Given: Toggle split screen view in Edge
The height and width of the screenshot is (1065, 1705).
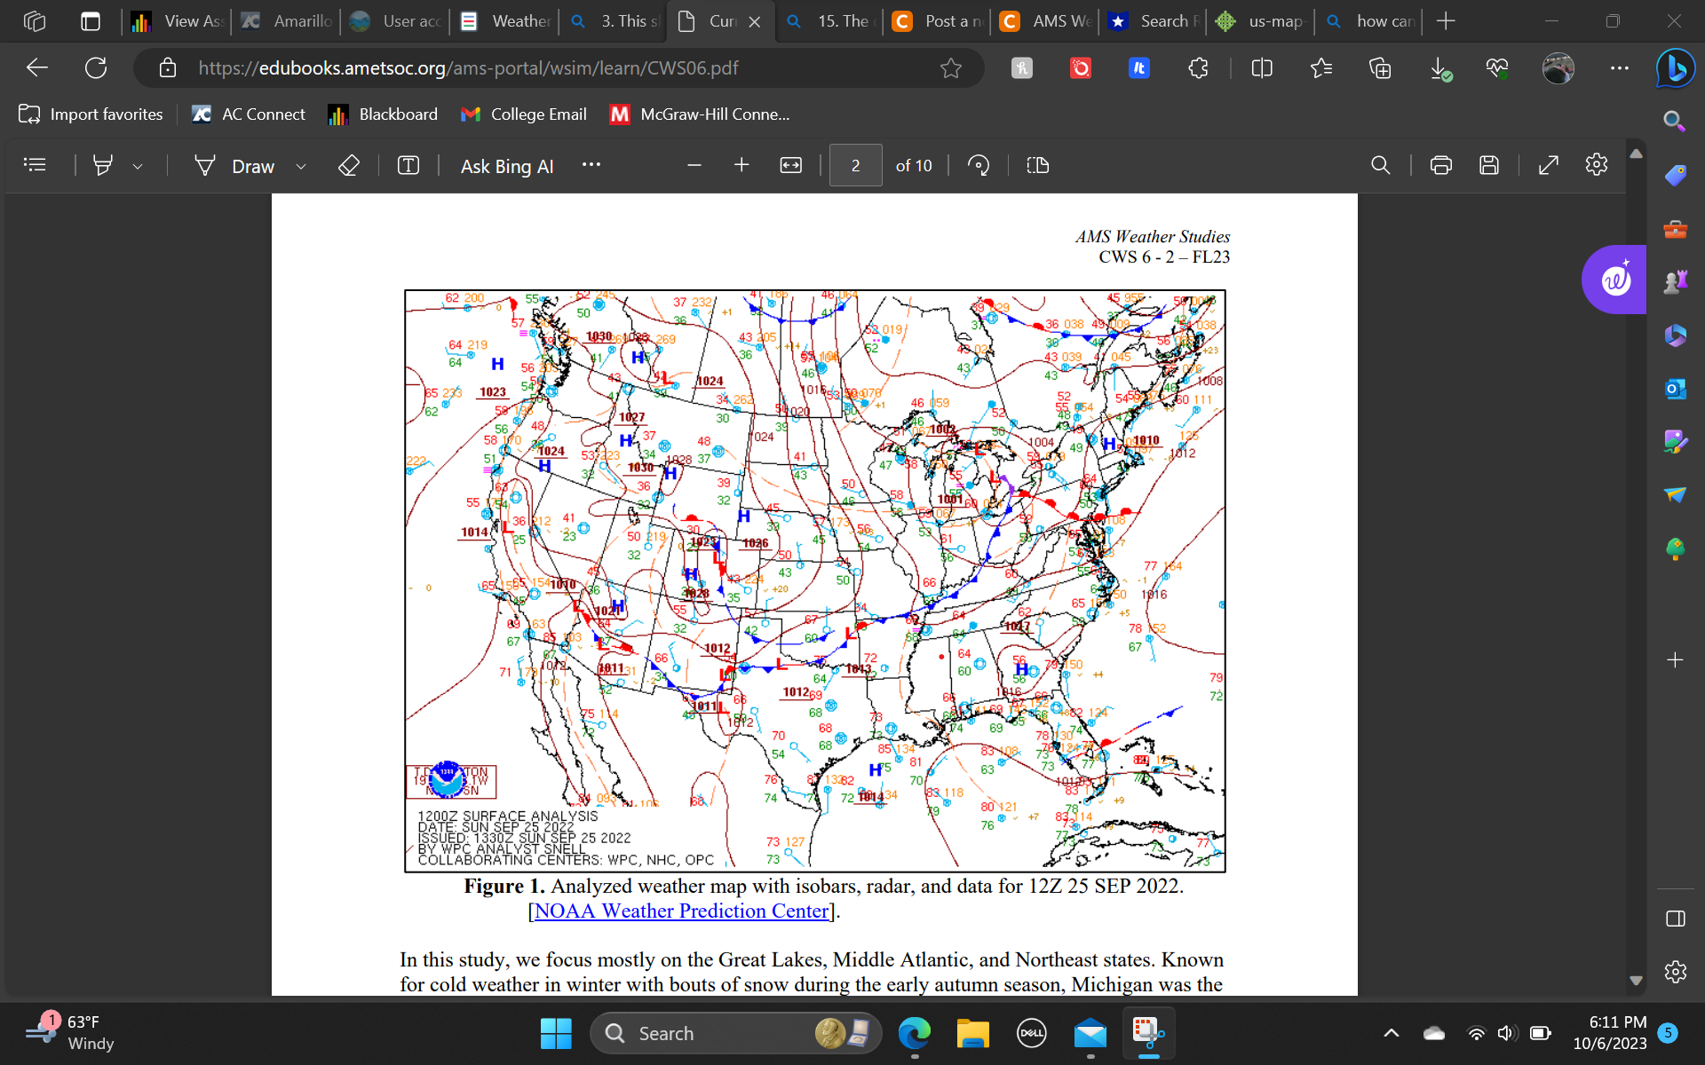Looking at the screenshot, I should [1261, 67].
